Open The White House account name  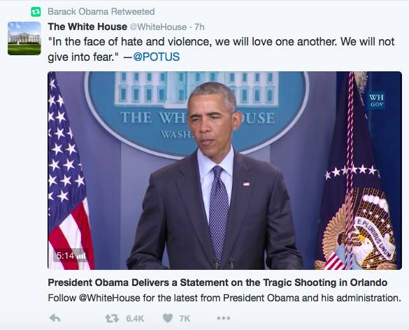(87, 27)
